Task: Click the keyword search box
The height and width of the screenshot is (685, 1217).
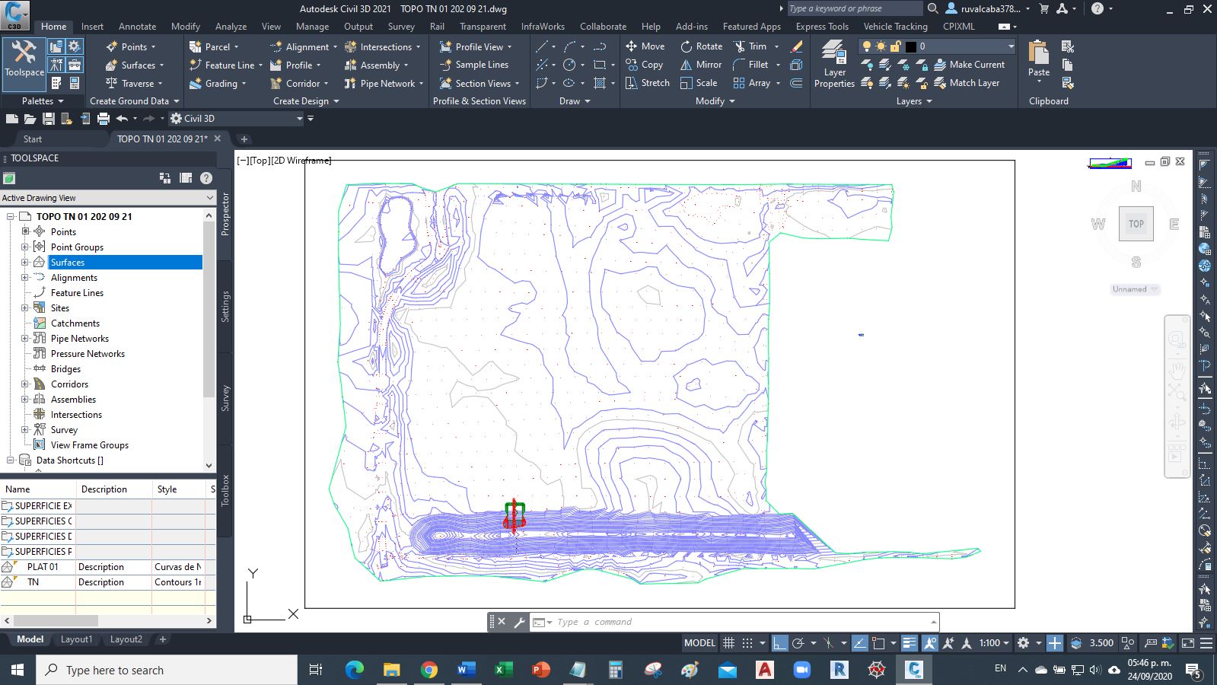Action: coord(855,8)
